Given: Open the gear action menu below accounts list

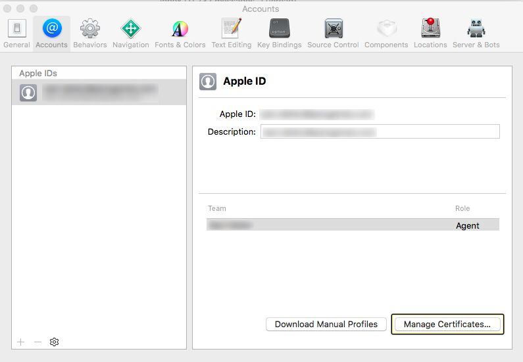Looking at the screenshot, I should tap(54, 342).
